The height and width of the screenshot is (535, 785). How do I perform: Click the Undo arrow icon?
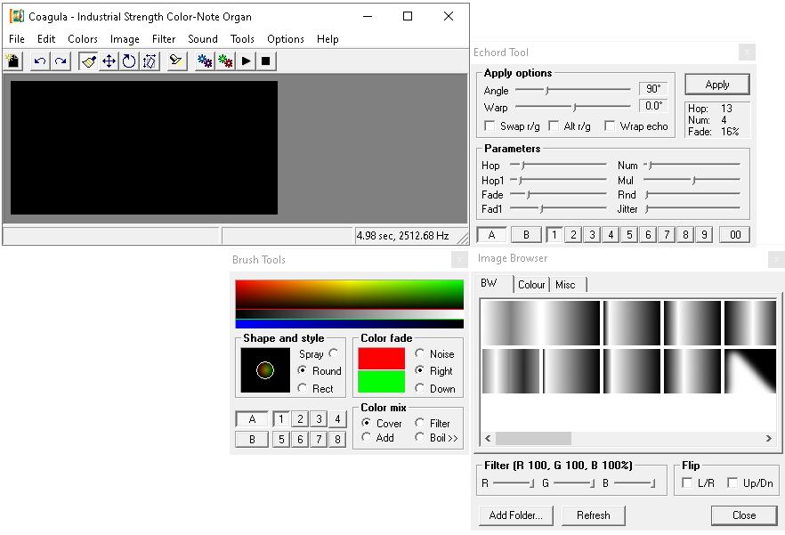[x=40, y=61]
